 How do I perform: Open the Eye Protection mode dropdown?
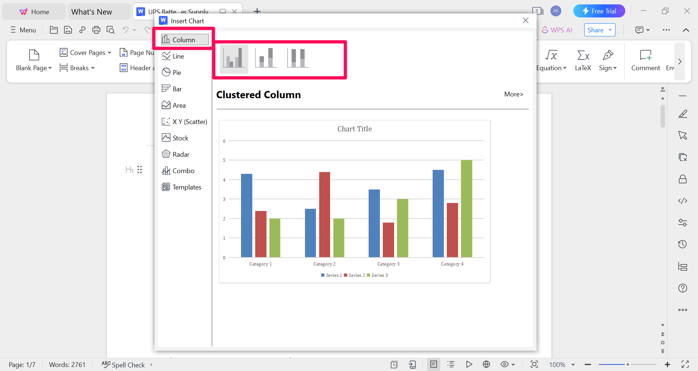coord(508,364)
